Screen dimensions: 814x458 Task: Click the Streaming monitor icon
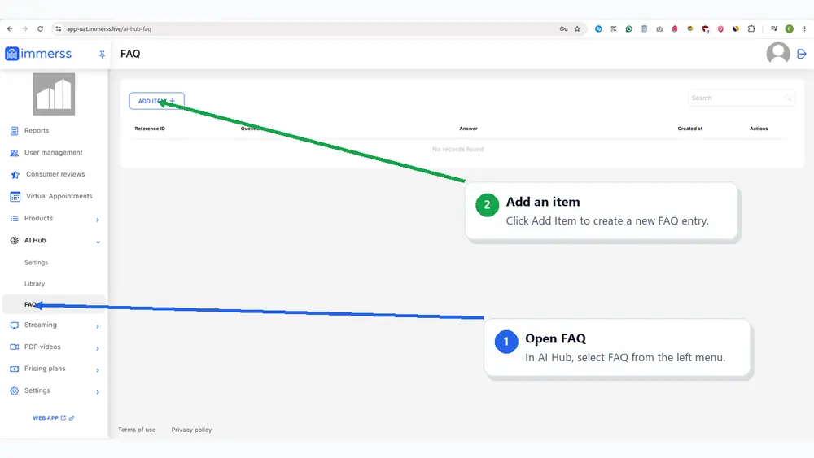pyautogui.click(x=14, y=325)
